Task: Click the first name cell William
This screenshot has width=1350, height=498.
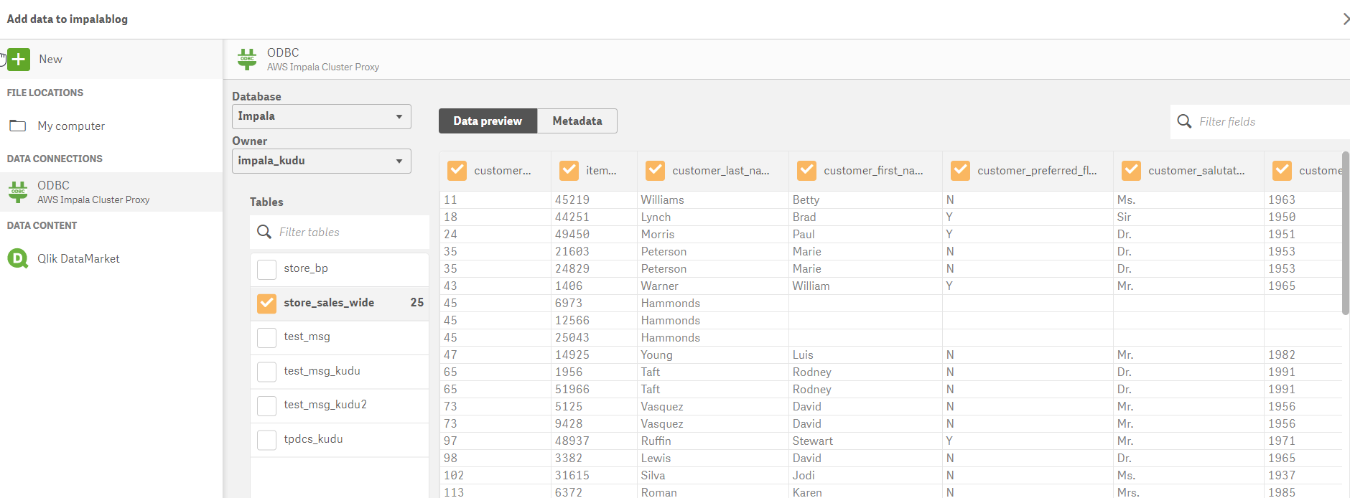Action: click(811, 286)
